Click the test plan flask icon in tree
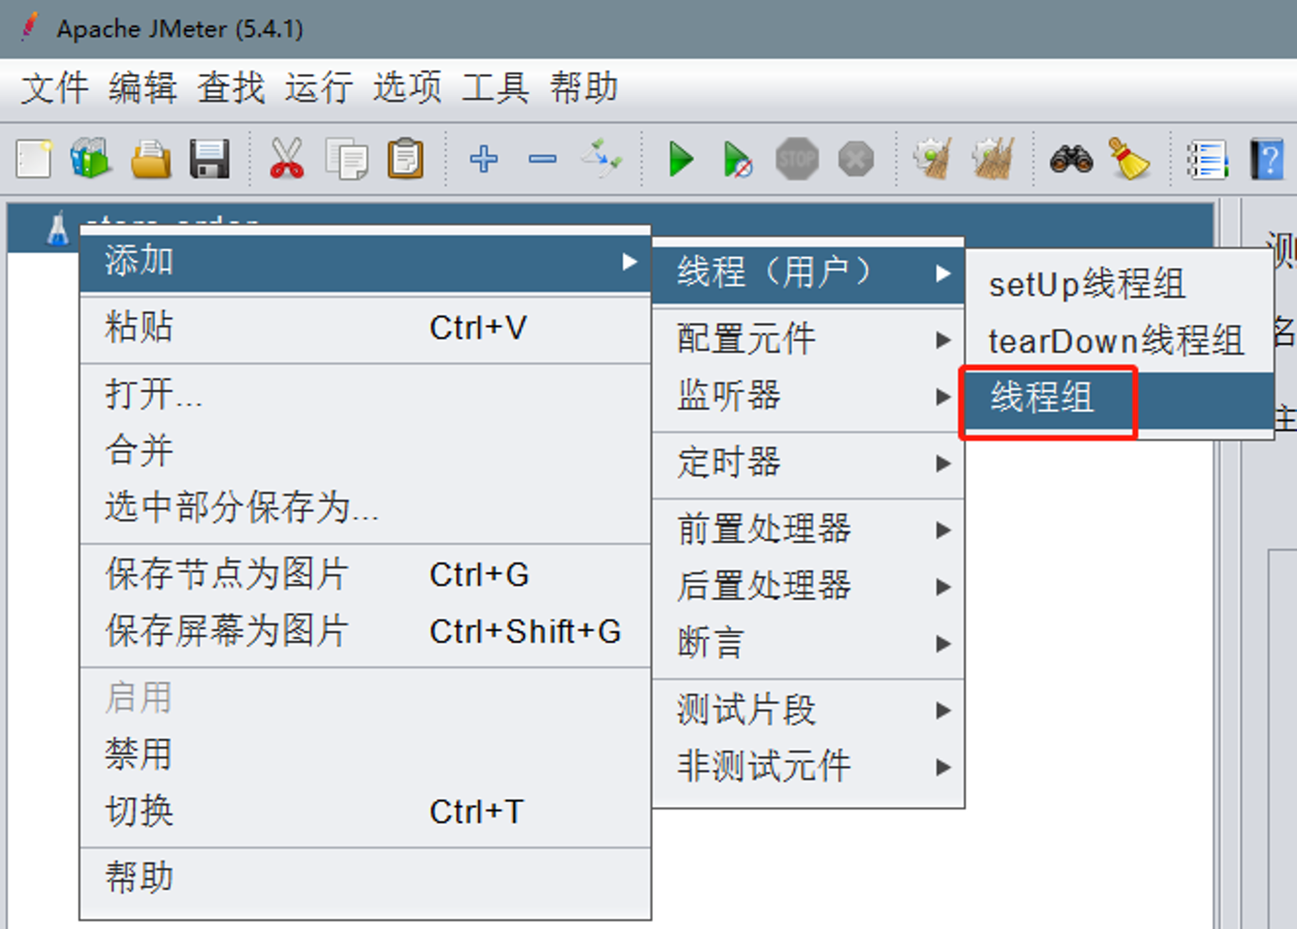Screen dimensions: 1297x929 (58, 229)
